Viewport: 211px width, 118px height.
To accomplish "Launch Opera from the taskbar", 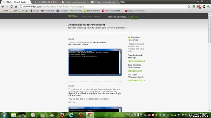I will 80,115.
